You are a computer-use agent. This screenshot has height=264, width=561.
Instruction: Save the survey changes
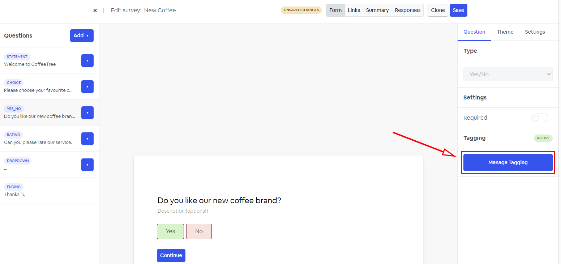(x=458, y=10)
